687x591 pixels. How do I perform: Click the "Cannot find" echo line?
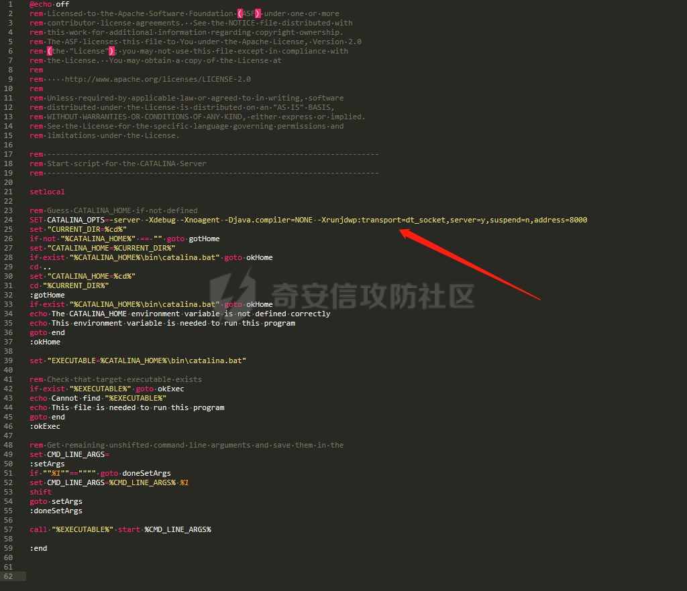[98, 398]
